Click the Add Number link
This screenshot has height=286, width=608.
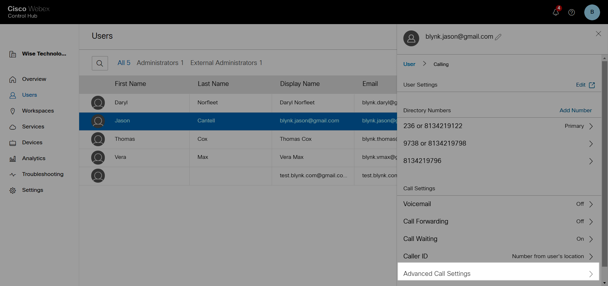tap(575, 110)
